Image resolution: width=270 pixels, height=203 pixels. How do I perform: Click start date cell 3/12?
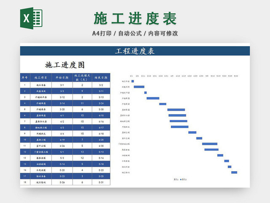pos(62,97)
